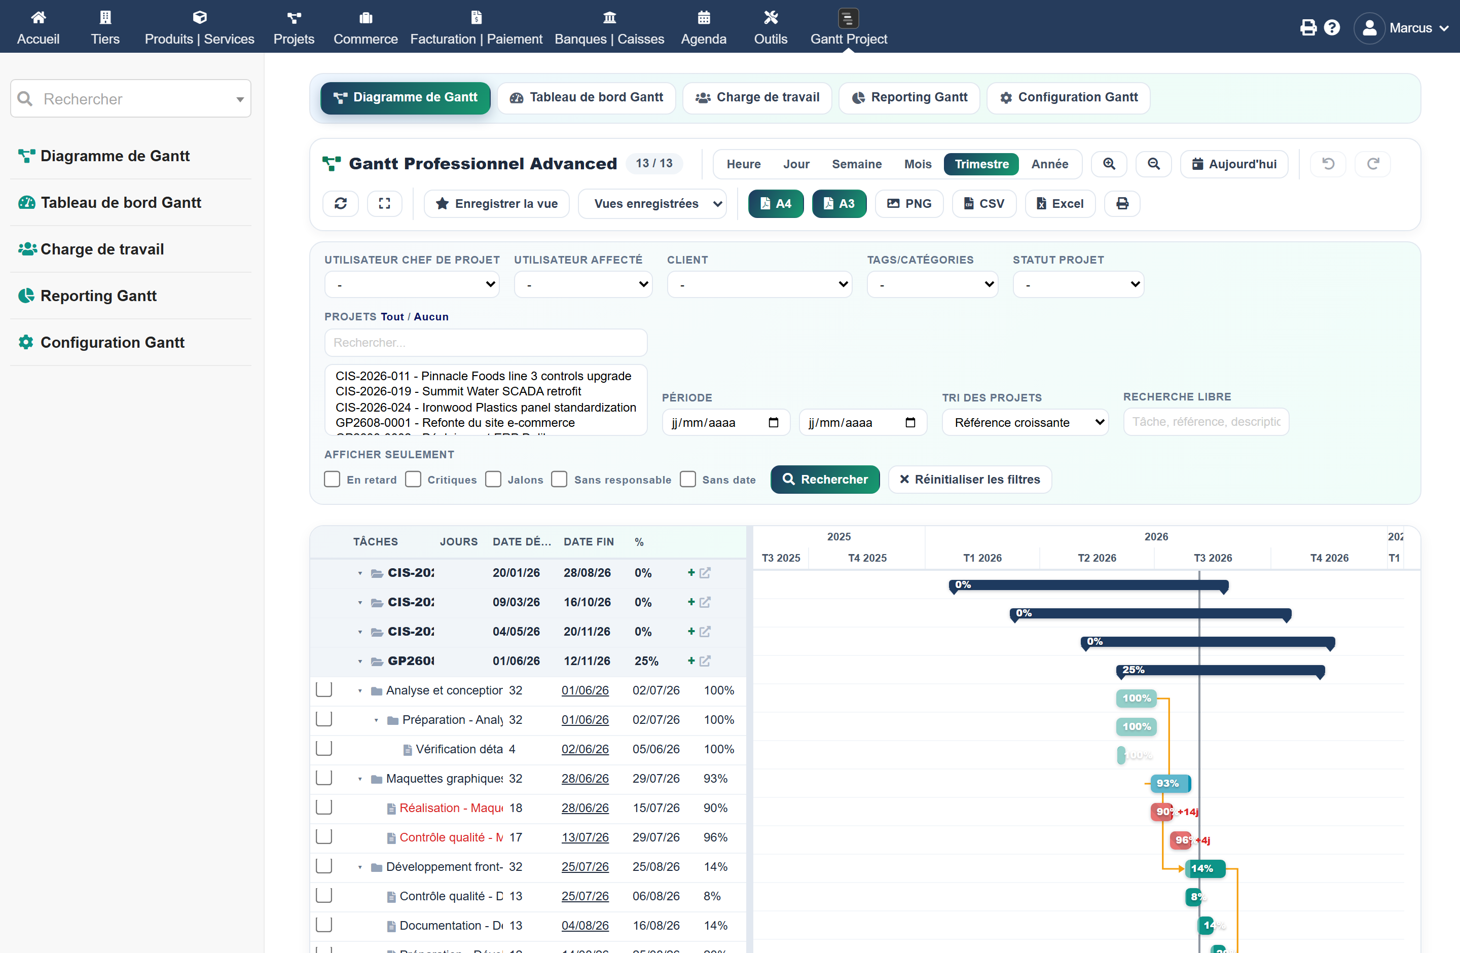
Task: Click the zoom out magnifier icon
Action: [1153, 164]
